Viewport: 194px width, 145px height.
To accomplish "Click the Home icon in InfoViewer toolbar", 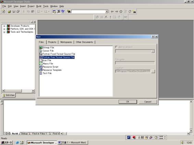I will click(130, 12).
